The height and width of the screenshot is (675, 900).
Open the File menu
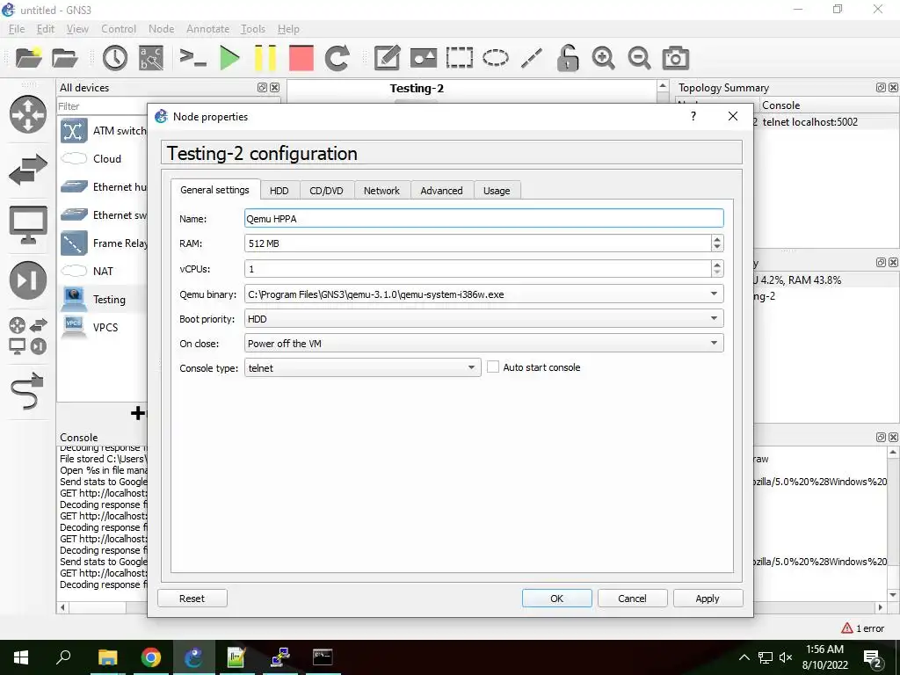coord(17,29)
